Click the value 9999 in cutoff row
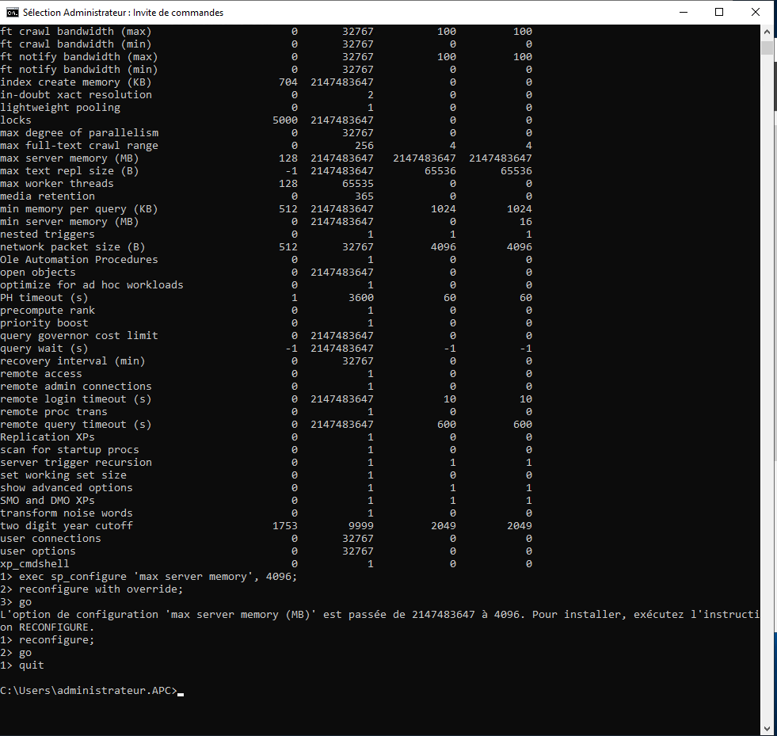777x736 pixels. [x=360, y=525]
